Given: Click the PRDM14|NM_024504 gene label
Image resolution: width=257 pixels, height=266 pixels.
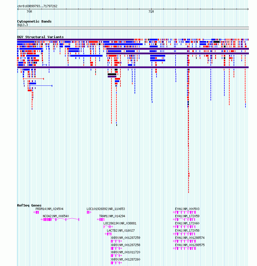Looking at the screenshot, I should [49, 209].
